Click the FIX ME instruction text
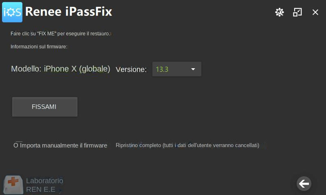Image resolution: width=326 pixels, height=195 pixels. point(60,34)
